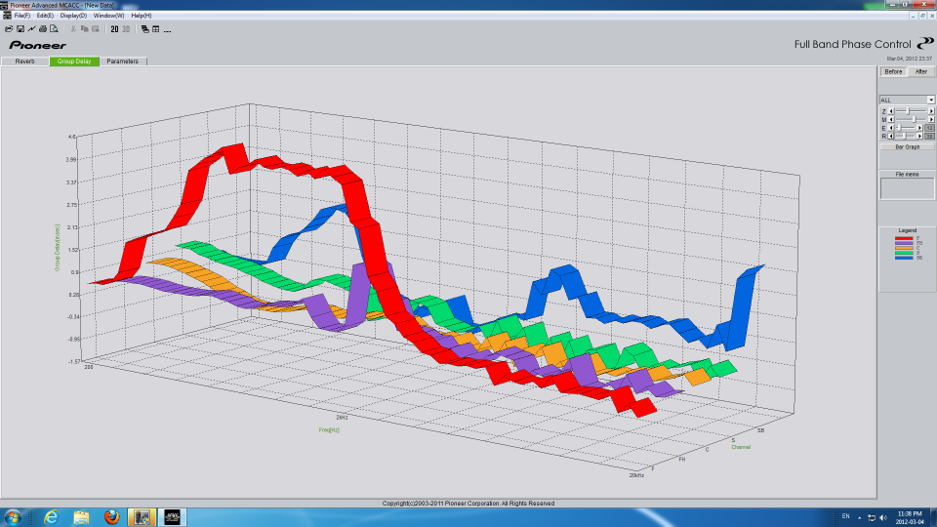Switch to the Reverb tab
Screen dimensions: 937x527
25,61
